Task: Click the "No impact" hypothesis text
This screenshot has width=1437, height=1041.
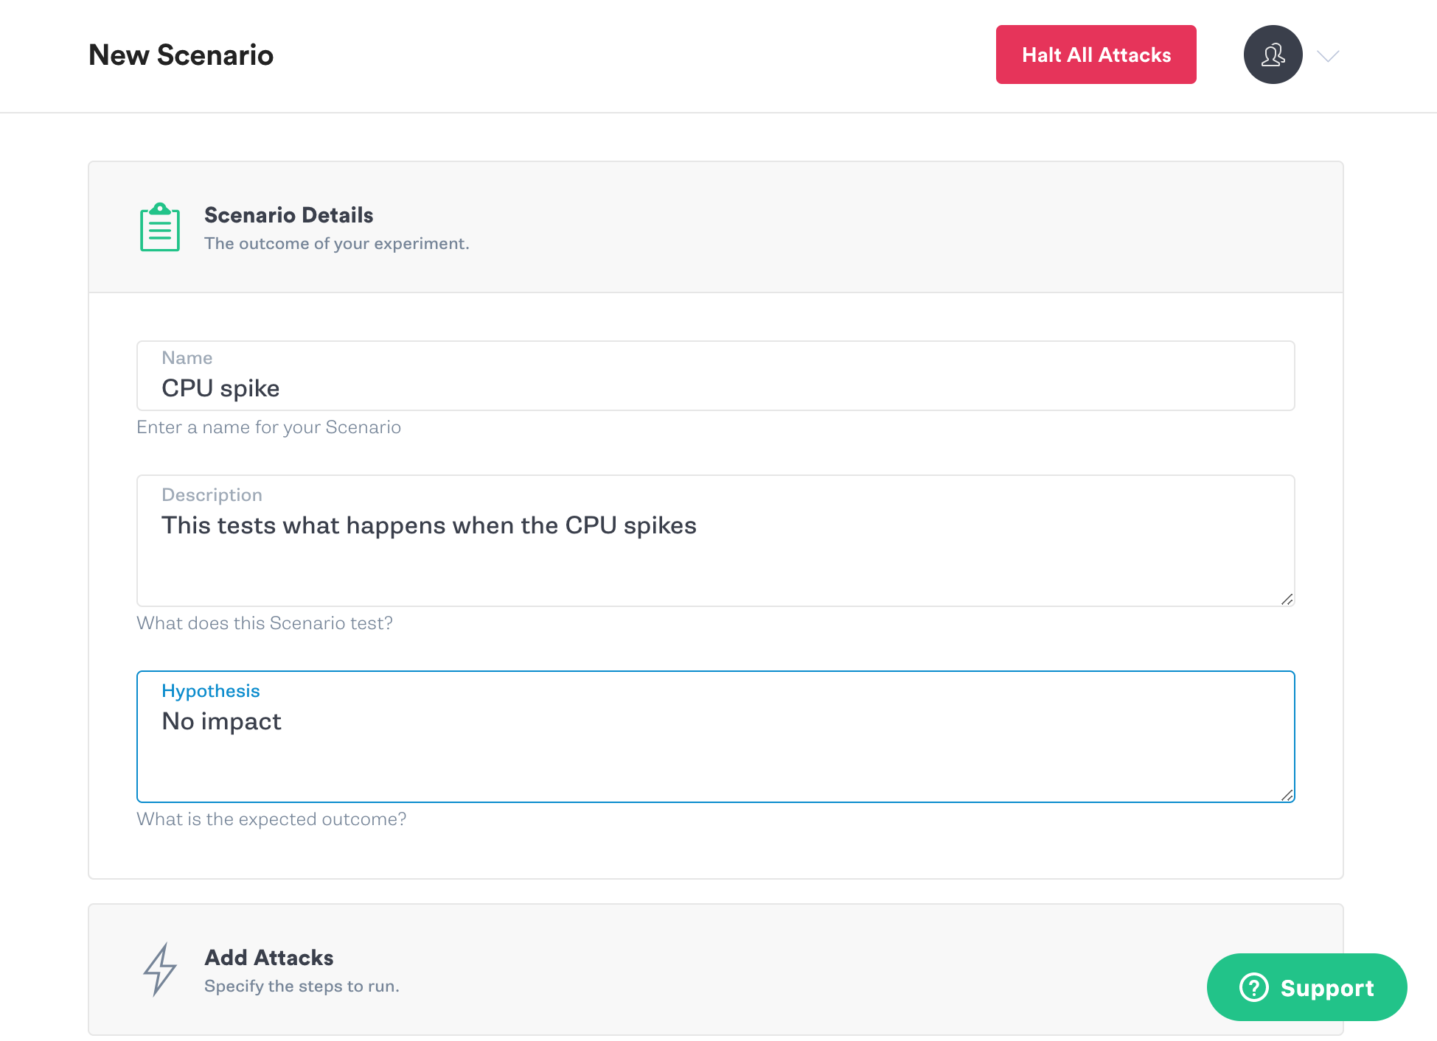Action: [x=221, y=721]
